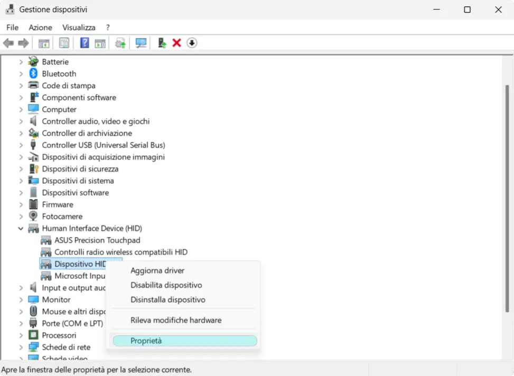Click the Proprietà toolbar icon
Image resolution: width=514 pixels, height=376 pixels.
[63, 43]
